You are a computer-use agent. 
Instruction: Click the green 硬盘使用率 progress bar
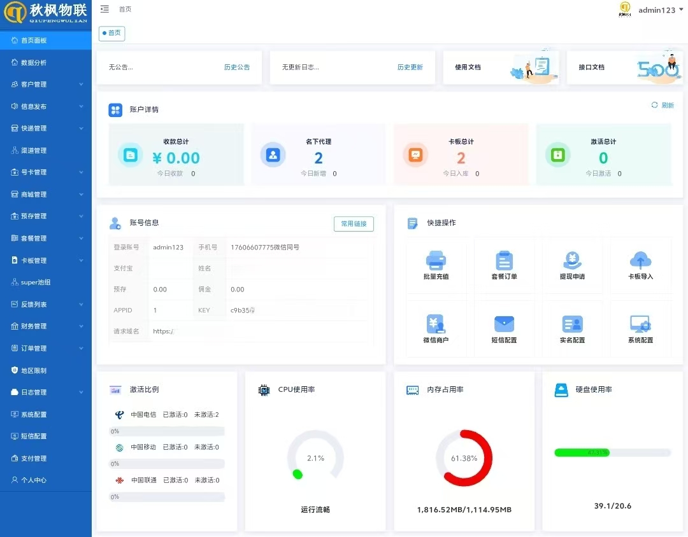[582, 452]
